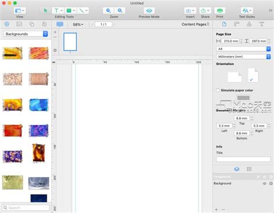The image size is (274, 213).
Task: Activate Preview Mode eye icon
Action: point(149,10)
